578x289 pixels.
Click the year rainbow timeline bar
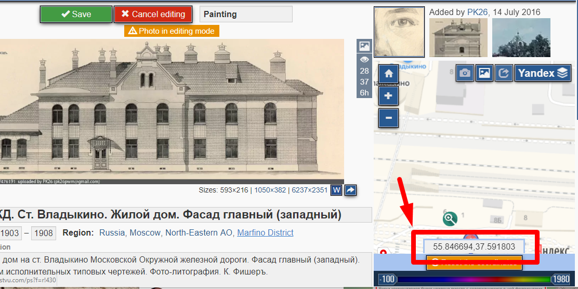[474, 280]
